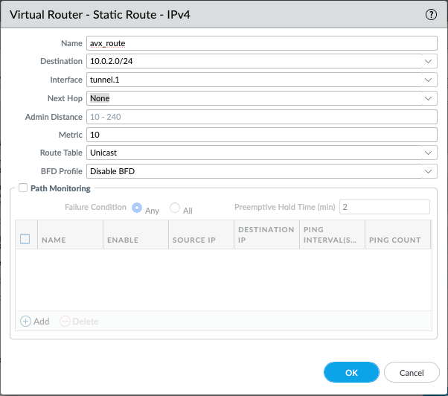Screen dimensions: 448x396
Task: Enable the Path Monitoring checkbox
Action: 22,188
